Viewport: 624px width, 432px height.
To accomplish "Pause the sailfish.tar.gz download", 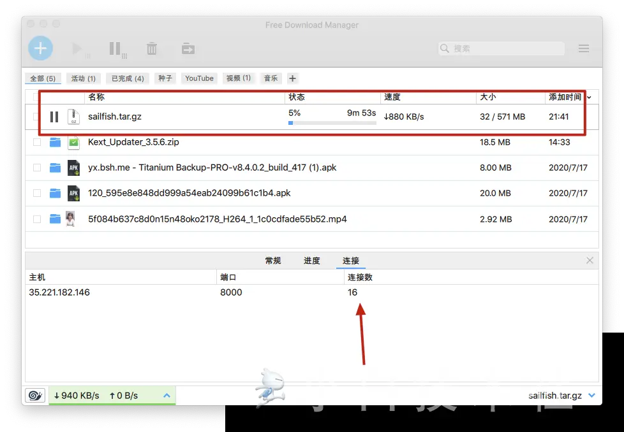I will tap(54, 117).
